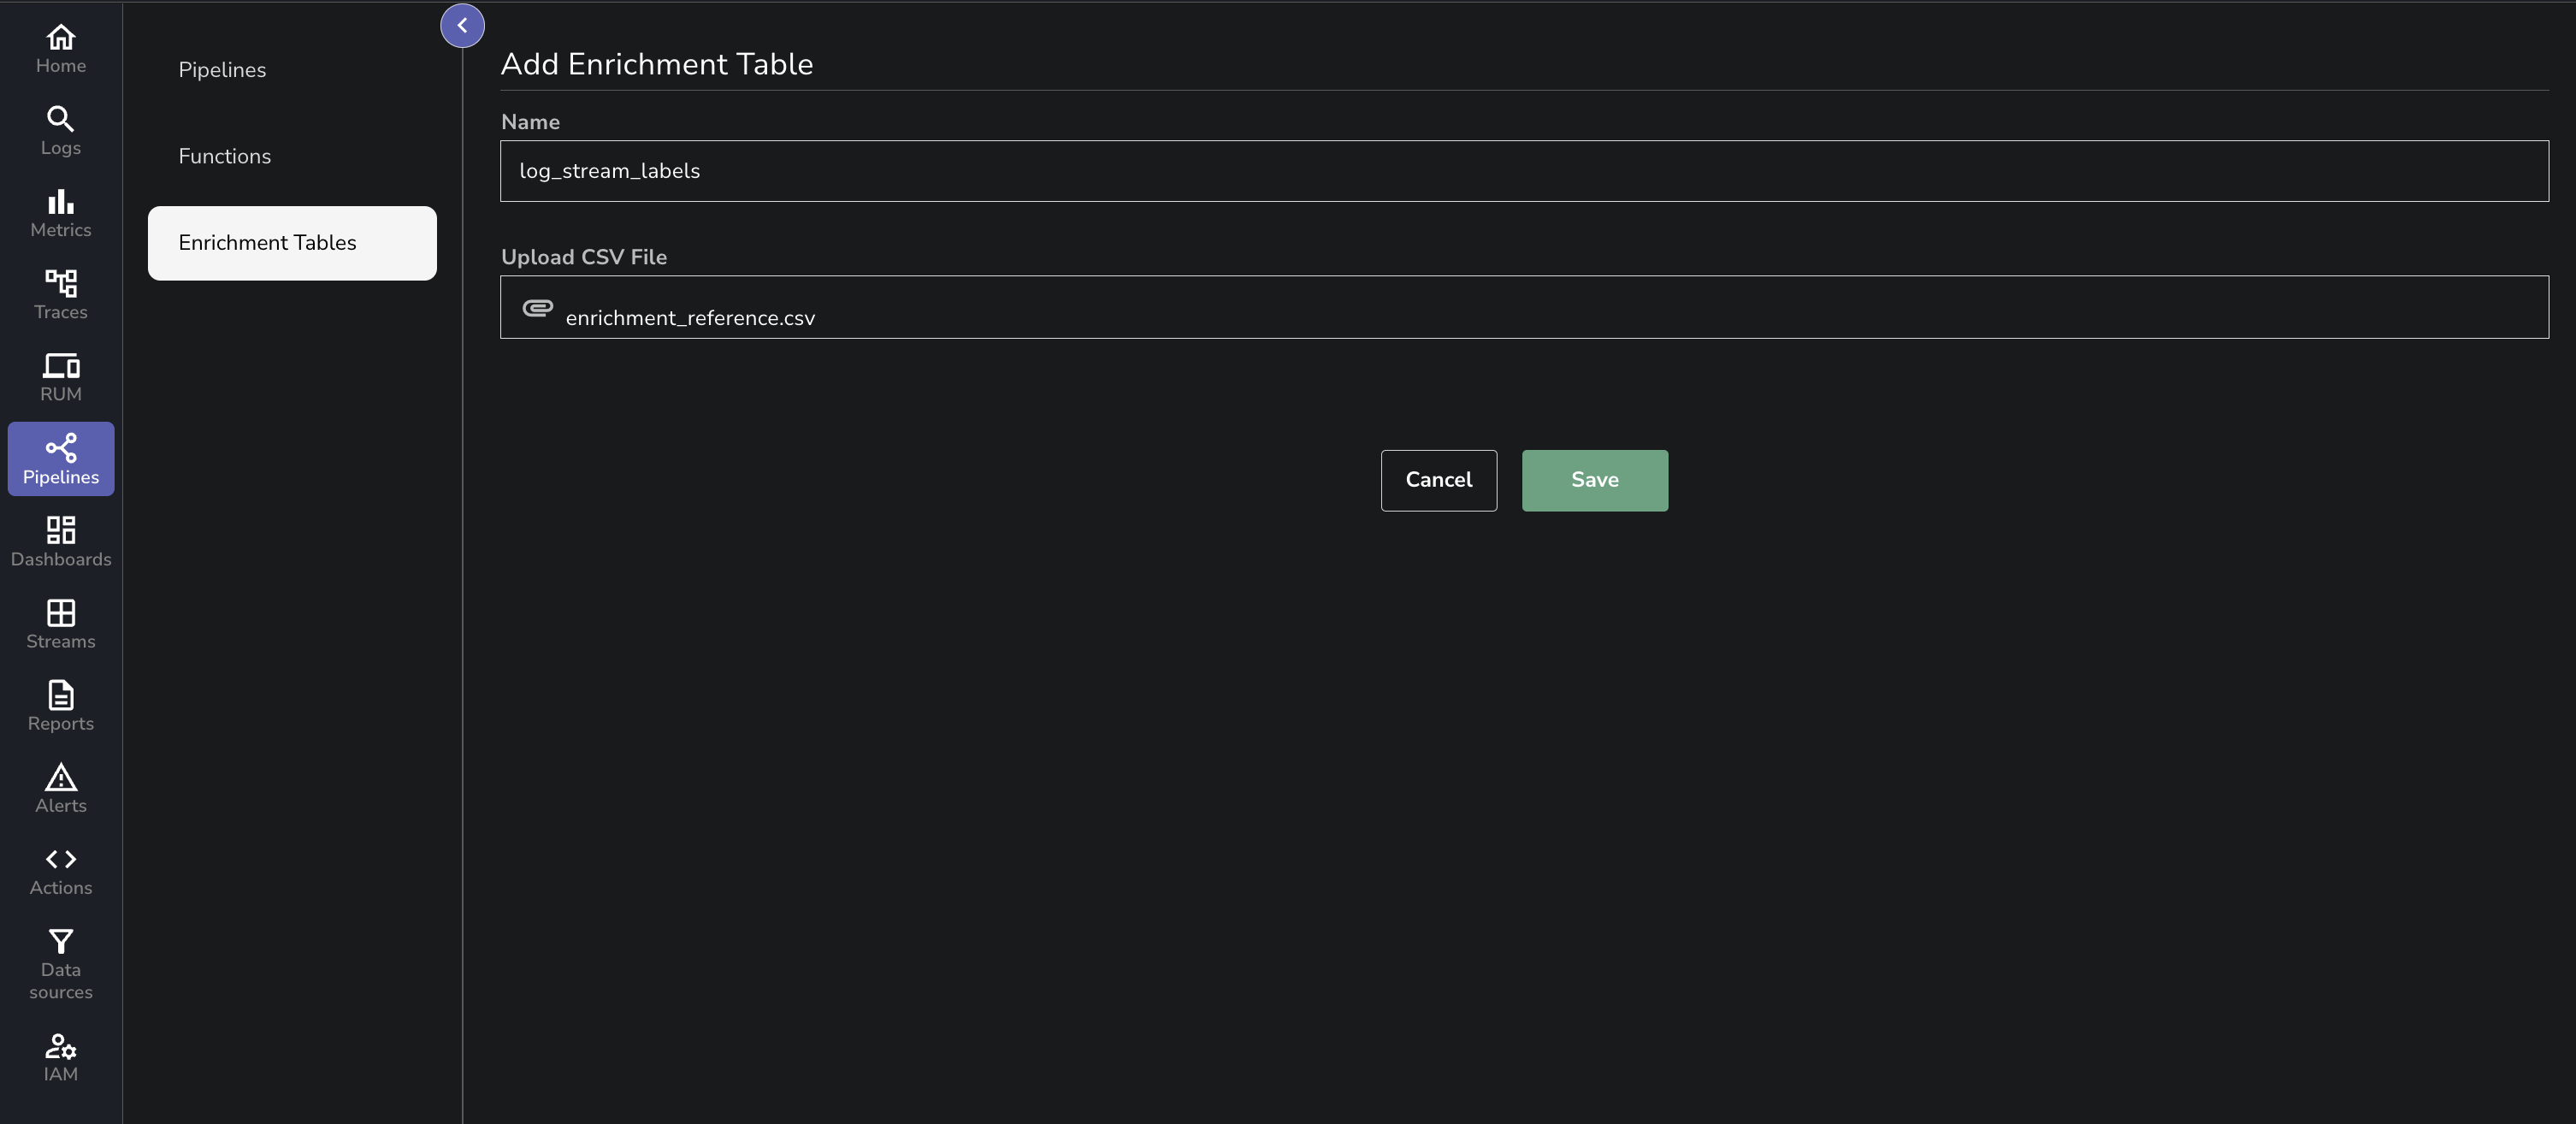The width and height of the screenshot is (2576, 1124).
Task: Navigate to Data sources
Action: coord(60,963)
